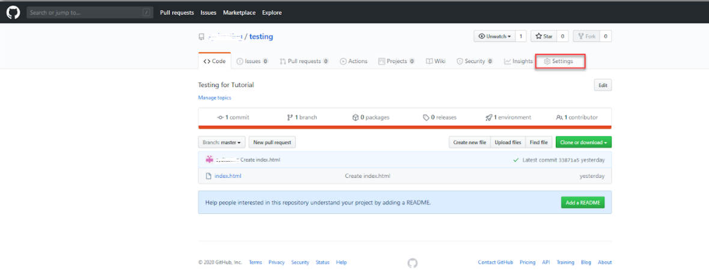This screenshot has height=277, width=709.
Task: Click the repository book icon beside owner
Action: coord(201,37)
